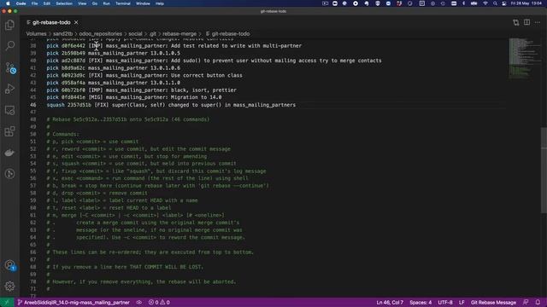Image resolution: width=547 pixels, height=307 pixels.
Task: Click the rebase-merge breadcrumb
Action: click(x=179, y=34)
